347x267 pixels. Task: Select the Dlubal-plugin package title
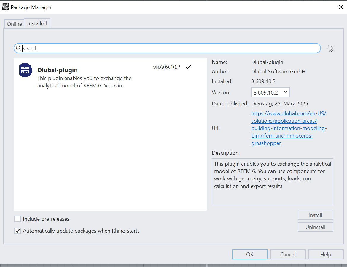[x=58, y=70]
